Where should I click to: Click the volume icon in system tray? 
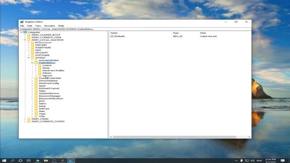[x=252, y=161]
